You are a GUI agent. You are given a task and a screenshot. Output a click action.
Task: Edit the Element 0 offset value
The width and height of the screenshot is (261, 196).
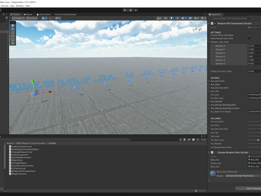coord(254,46)
